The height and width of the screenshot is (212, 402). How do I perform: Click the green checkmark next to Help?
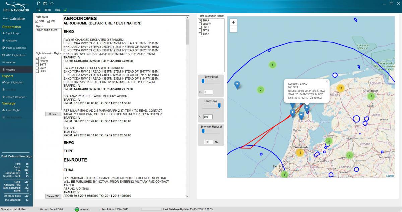click(65, 10)
